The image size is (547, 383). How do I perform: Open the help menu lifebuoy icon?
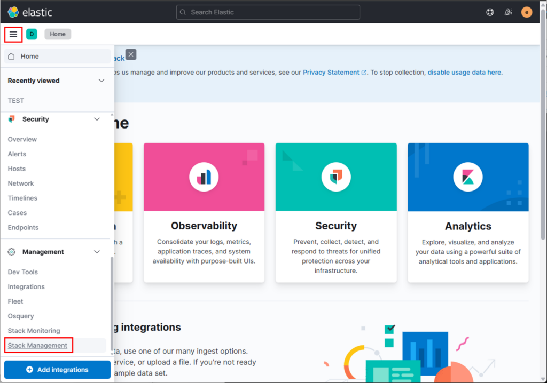[490, 12]
